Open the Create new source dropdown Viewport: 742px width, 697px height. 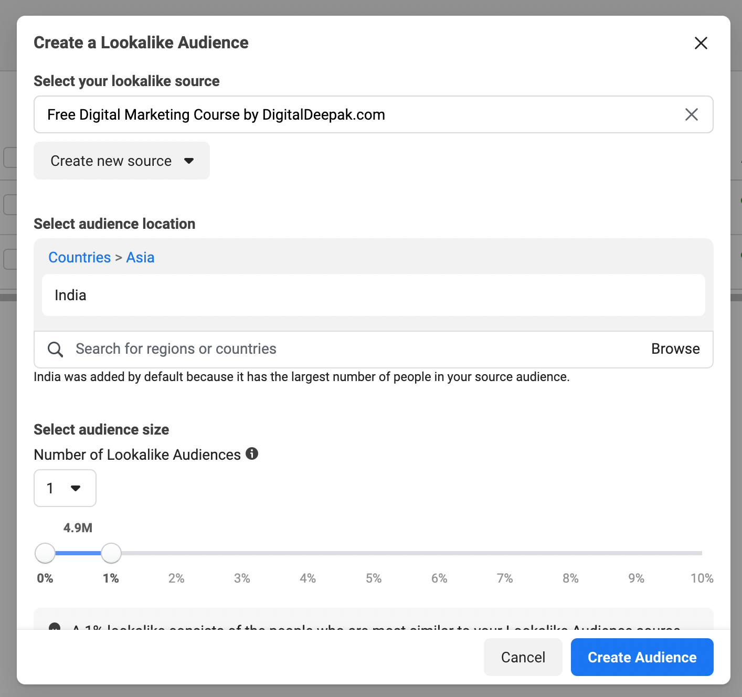tap(122, 161)
